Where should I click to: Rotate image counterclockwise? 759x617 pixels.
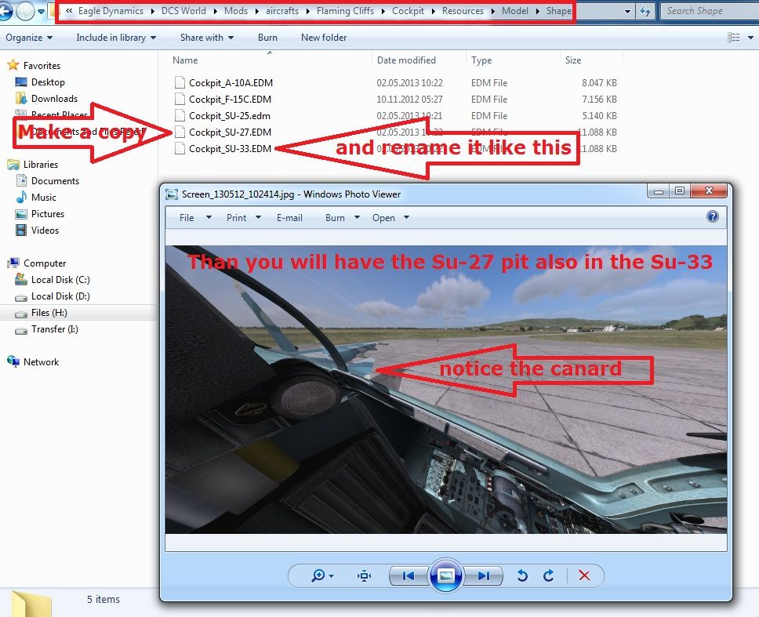(522, 575)
